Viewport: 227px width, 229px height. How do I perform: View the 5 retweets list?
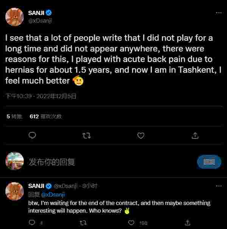pos(13,116)
